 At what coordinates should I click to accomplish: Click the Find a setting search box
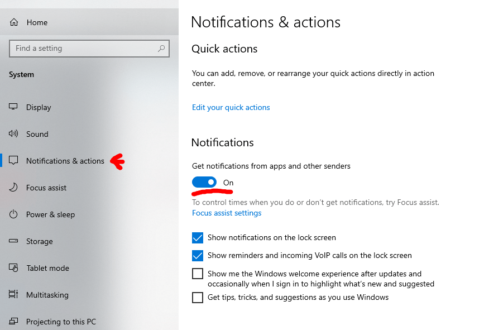point(84,49)
